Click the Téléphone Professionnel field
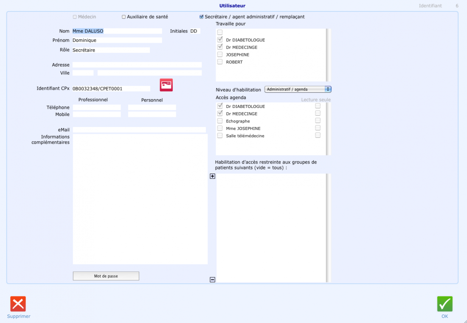 [97, 107]
